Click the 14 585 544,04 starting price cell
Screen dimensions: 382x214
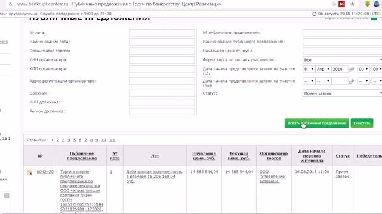204,172
